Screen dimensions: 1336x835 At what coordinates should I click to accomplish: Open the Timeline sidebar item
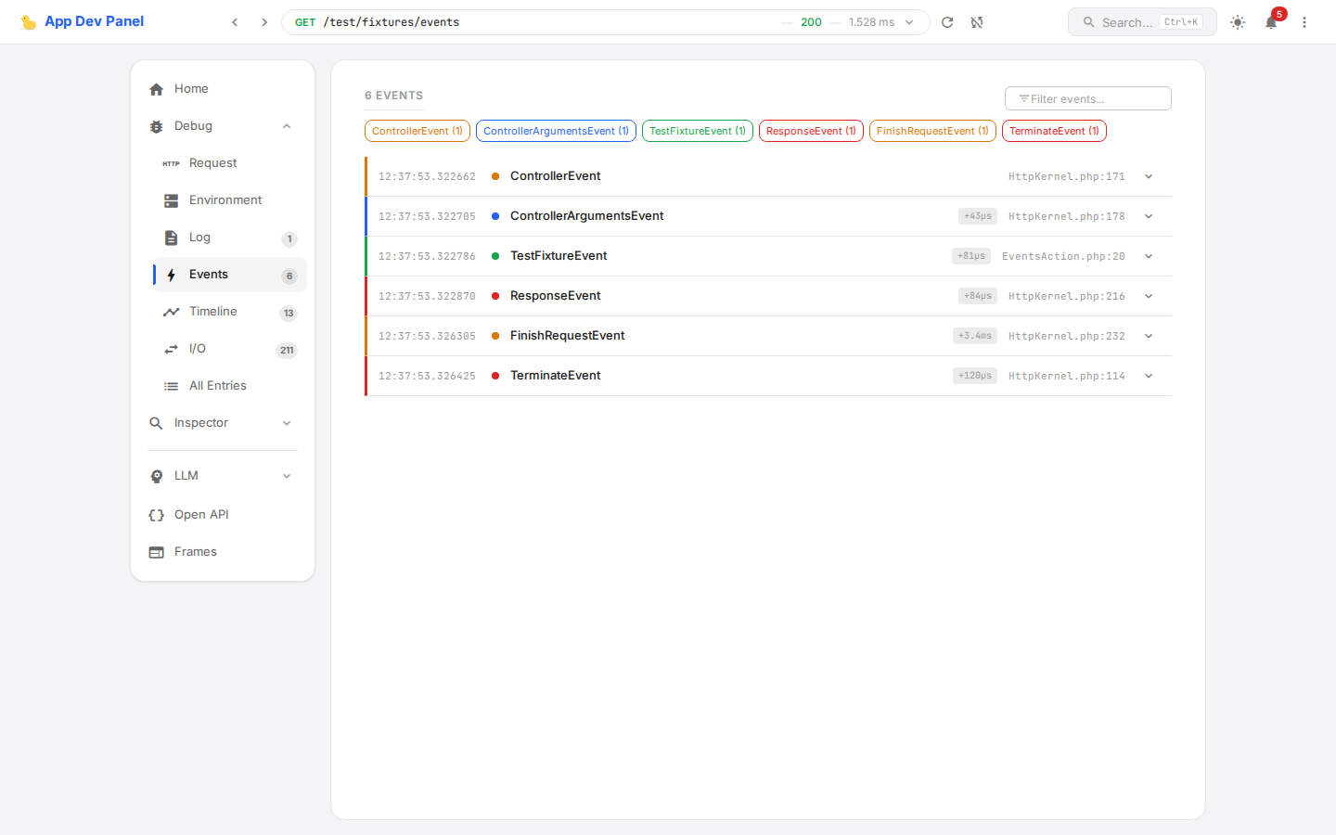213,312
